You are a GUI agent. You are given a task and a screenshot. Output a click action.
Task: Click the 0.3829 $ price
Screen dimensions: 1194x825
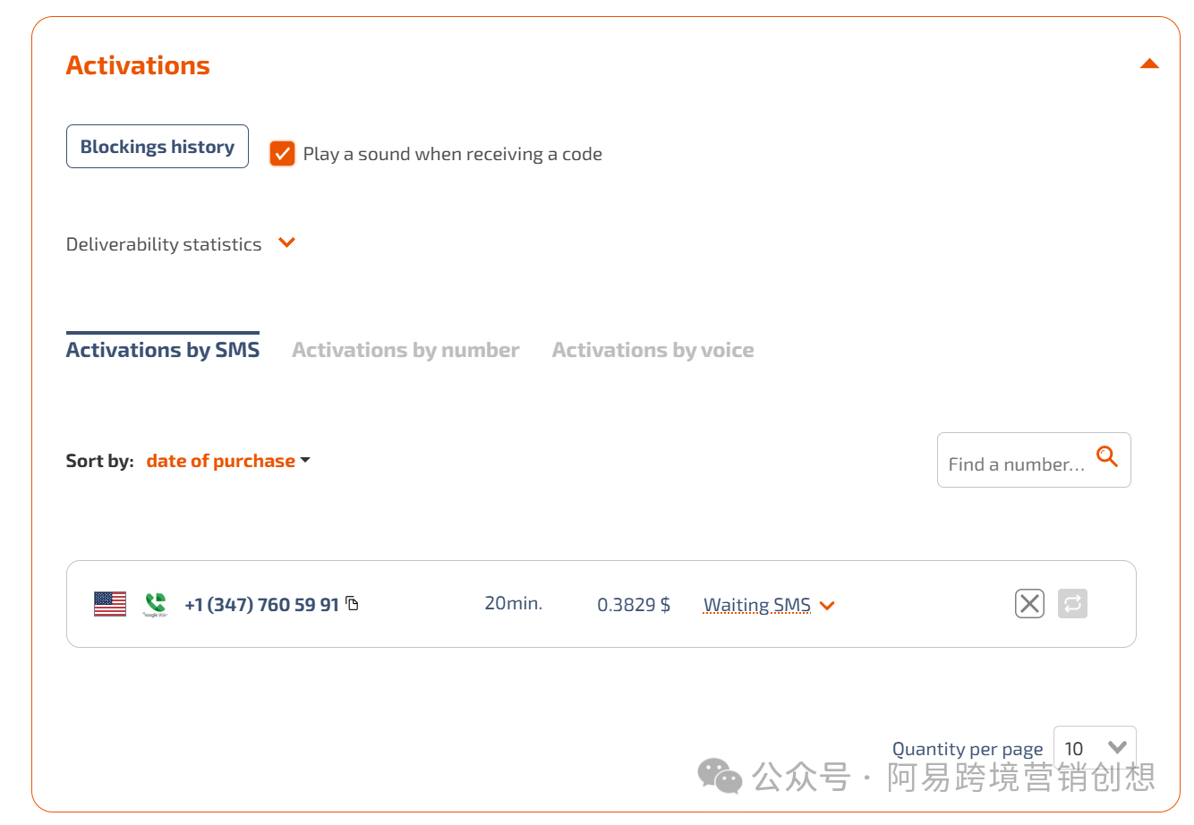(x=634, y=605)
